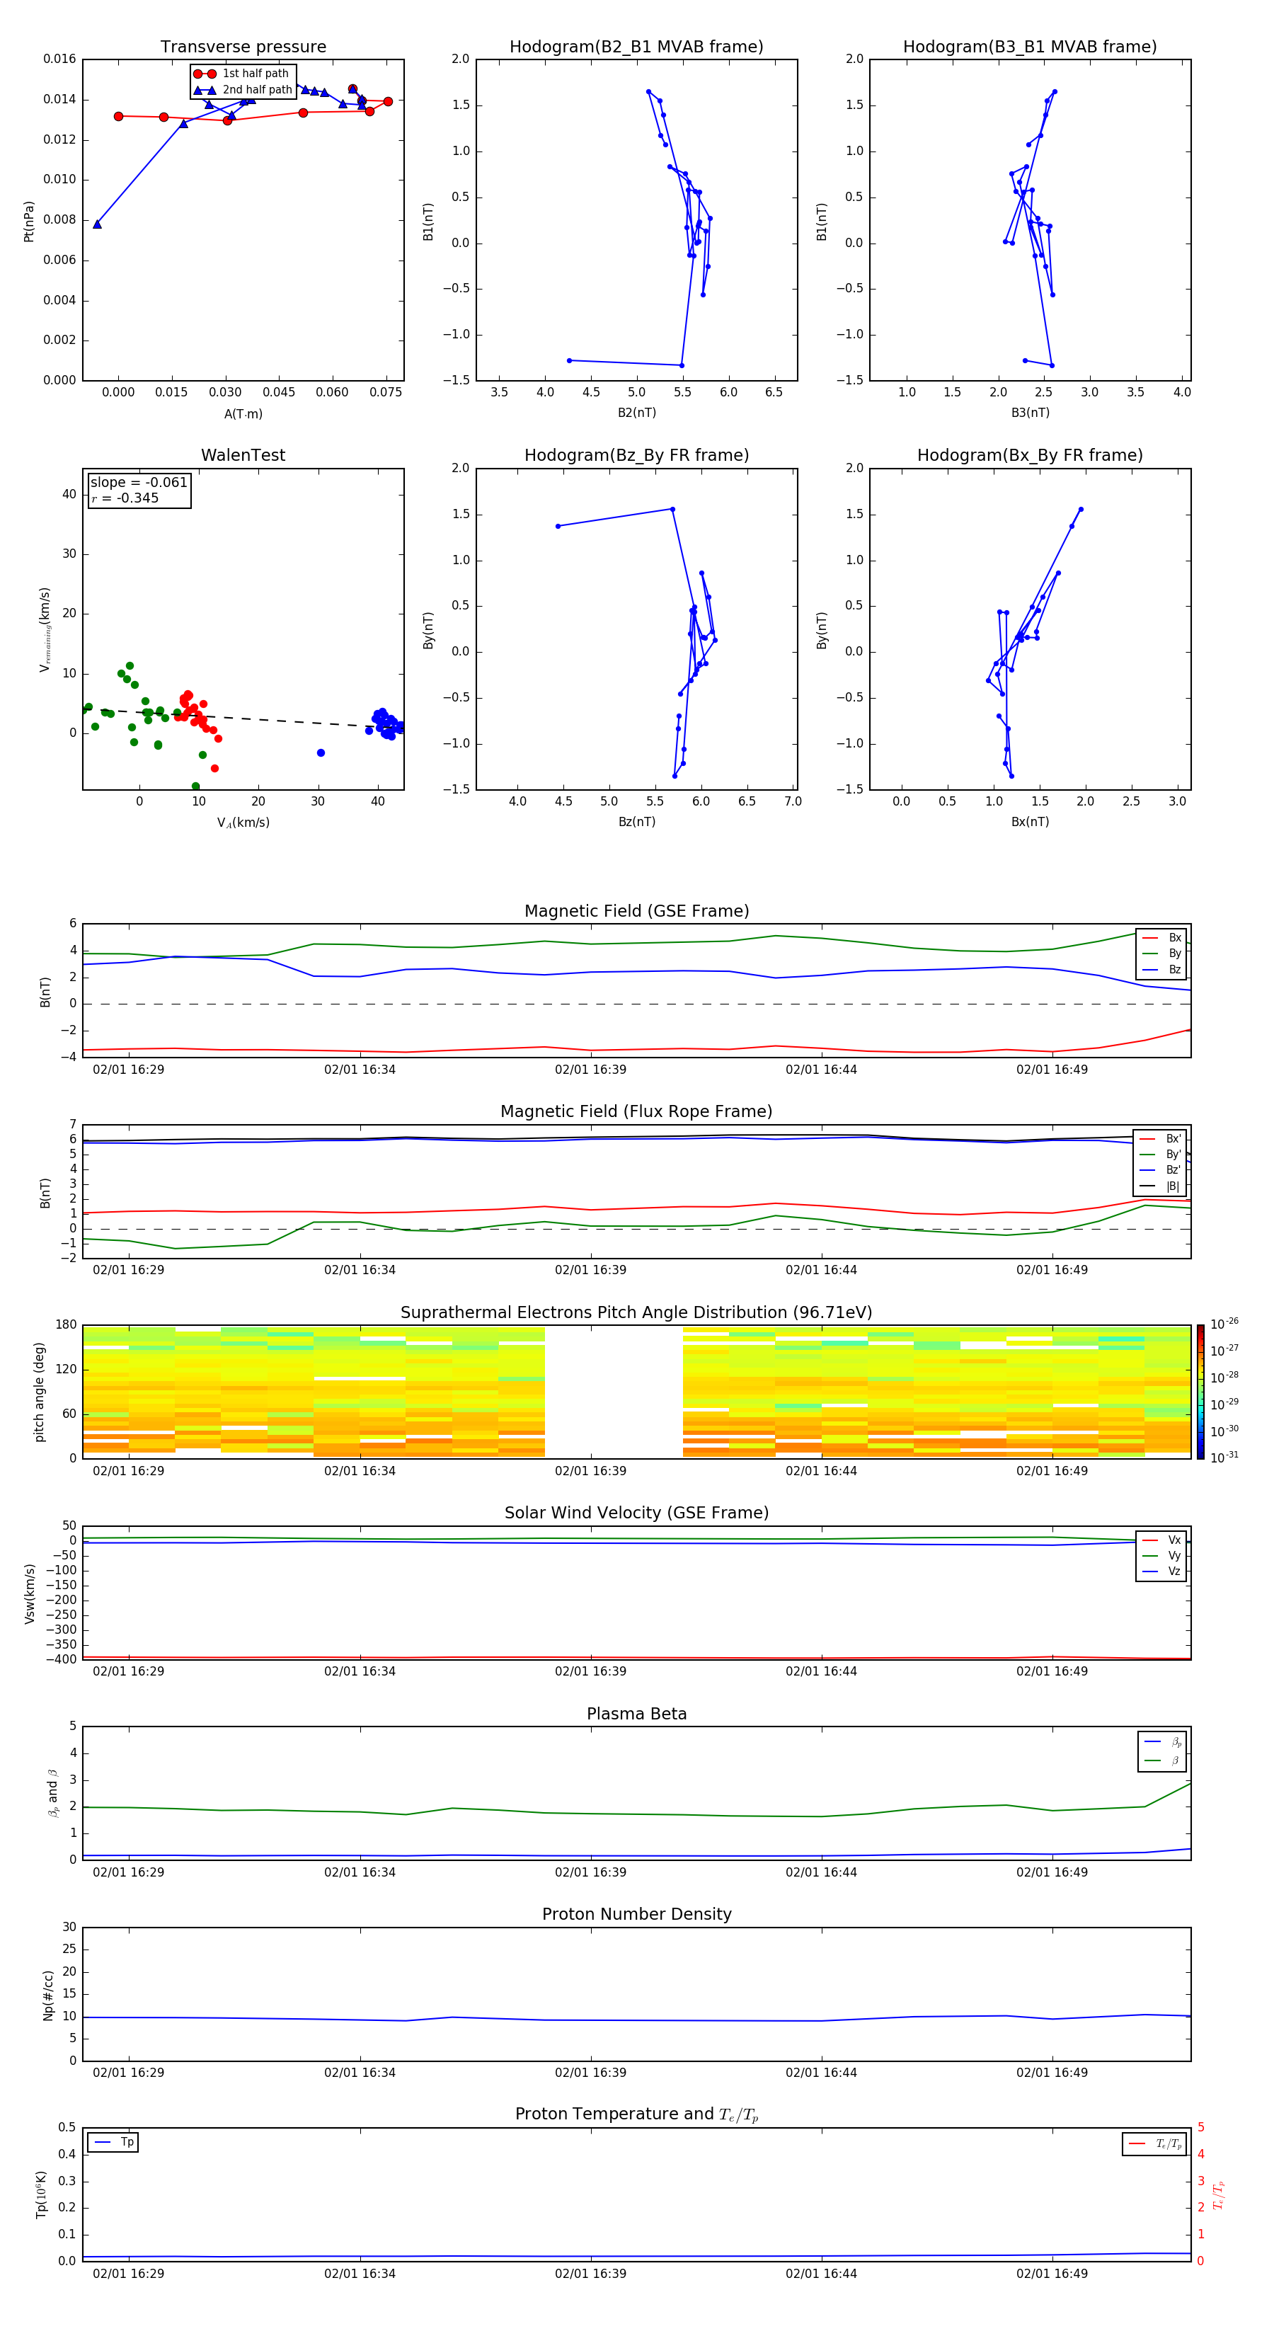Click the 'Solar Wind Velocity (GSE Frame)' title
1274x2336 pixels.
click(x=636, y=1513)
